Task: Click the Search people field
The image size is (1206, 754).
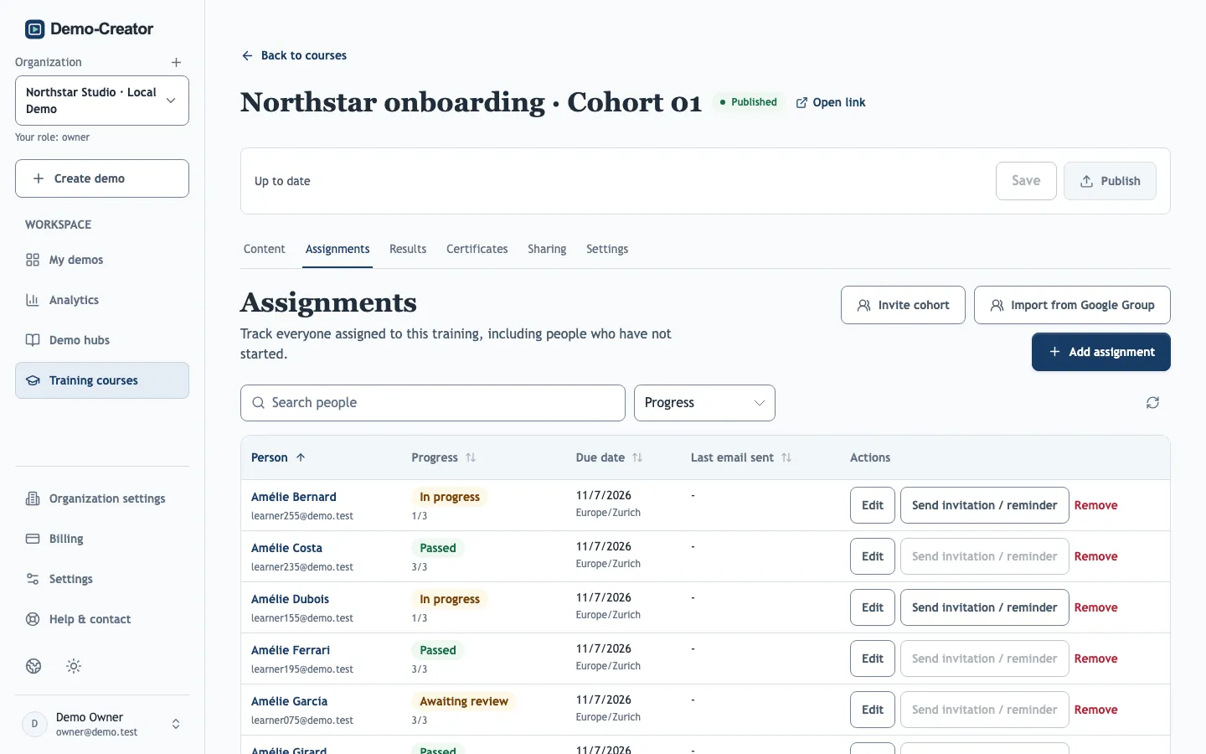Action: [x=433, y=403]
